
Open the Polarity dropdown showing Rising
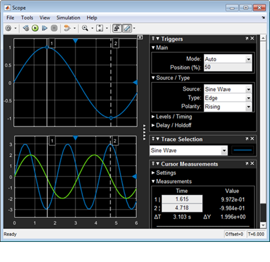coord(228,106)
